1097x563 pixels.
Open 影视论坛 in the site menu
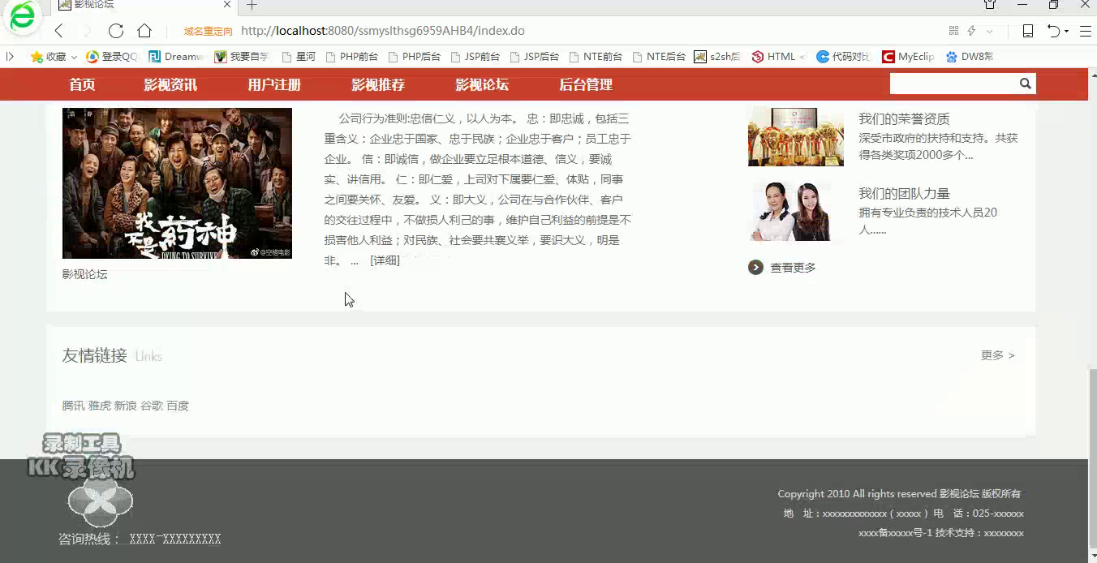pyautogui.click(x=482, y=84)
